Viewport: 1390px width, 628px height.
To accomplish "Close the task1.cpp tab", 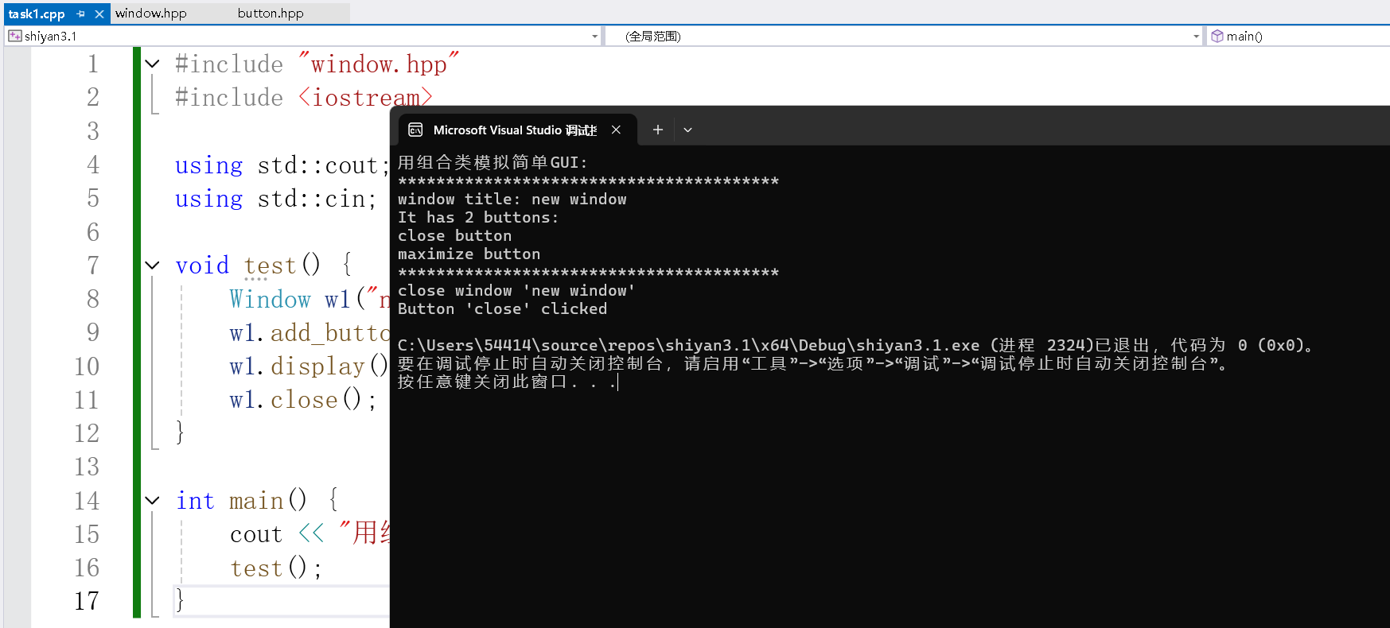I will (99, 14).
